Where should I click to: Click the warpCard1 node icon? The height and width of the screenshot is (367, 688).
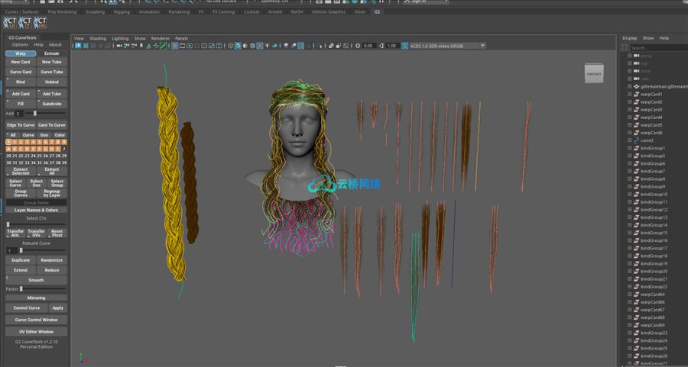pos(636,94)
